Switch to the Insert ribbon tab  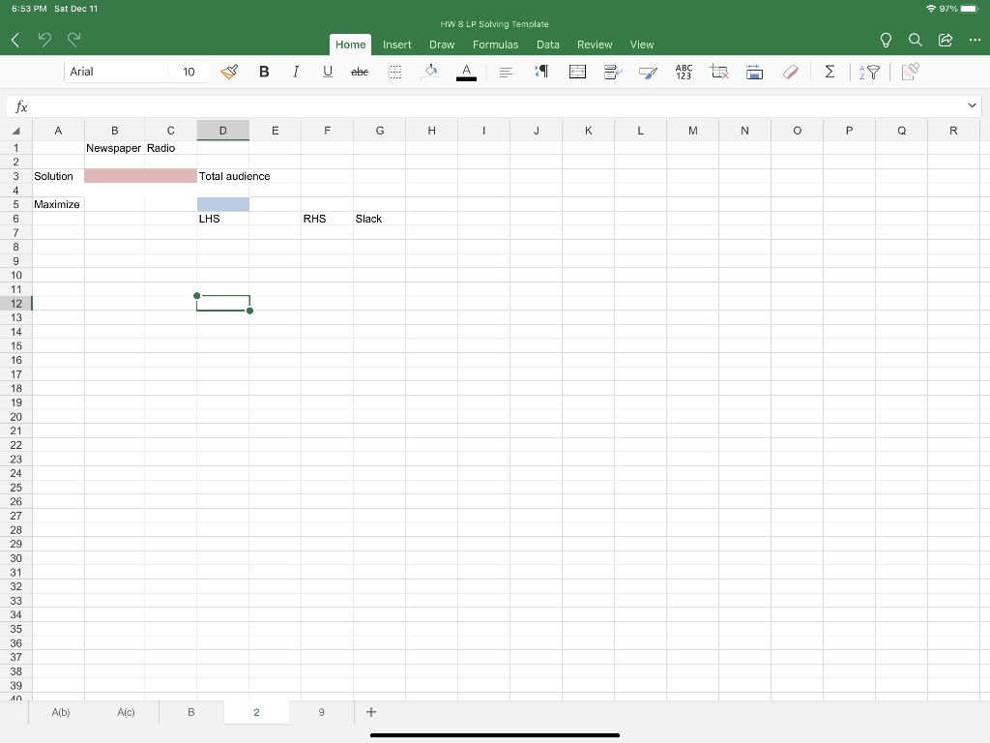point(397,45)
